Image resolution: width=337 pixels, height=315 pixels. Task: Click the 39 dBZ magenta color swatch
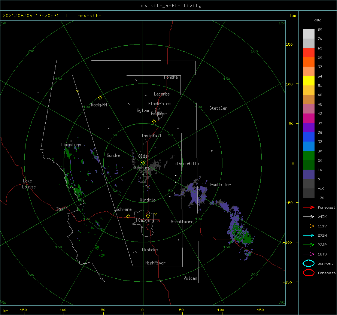309,118
